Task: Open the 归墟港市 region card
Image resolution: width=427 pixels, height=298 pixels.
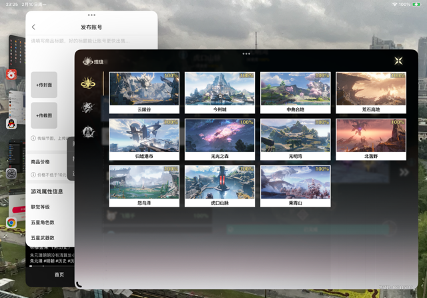Action: tap(144, 139)
